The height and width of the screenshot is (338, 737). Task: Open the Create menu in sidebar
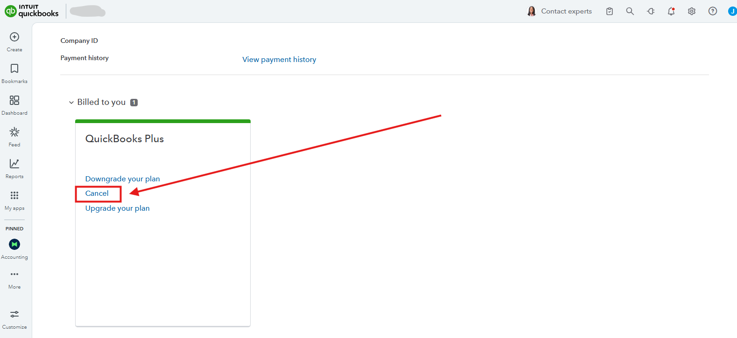click(x=14, y=42)
